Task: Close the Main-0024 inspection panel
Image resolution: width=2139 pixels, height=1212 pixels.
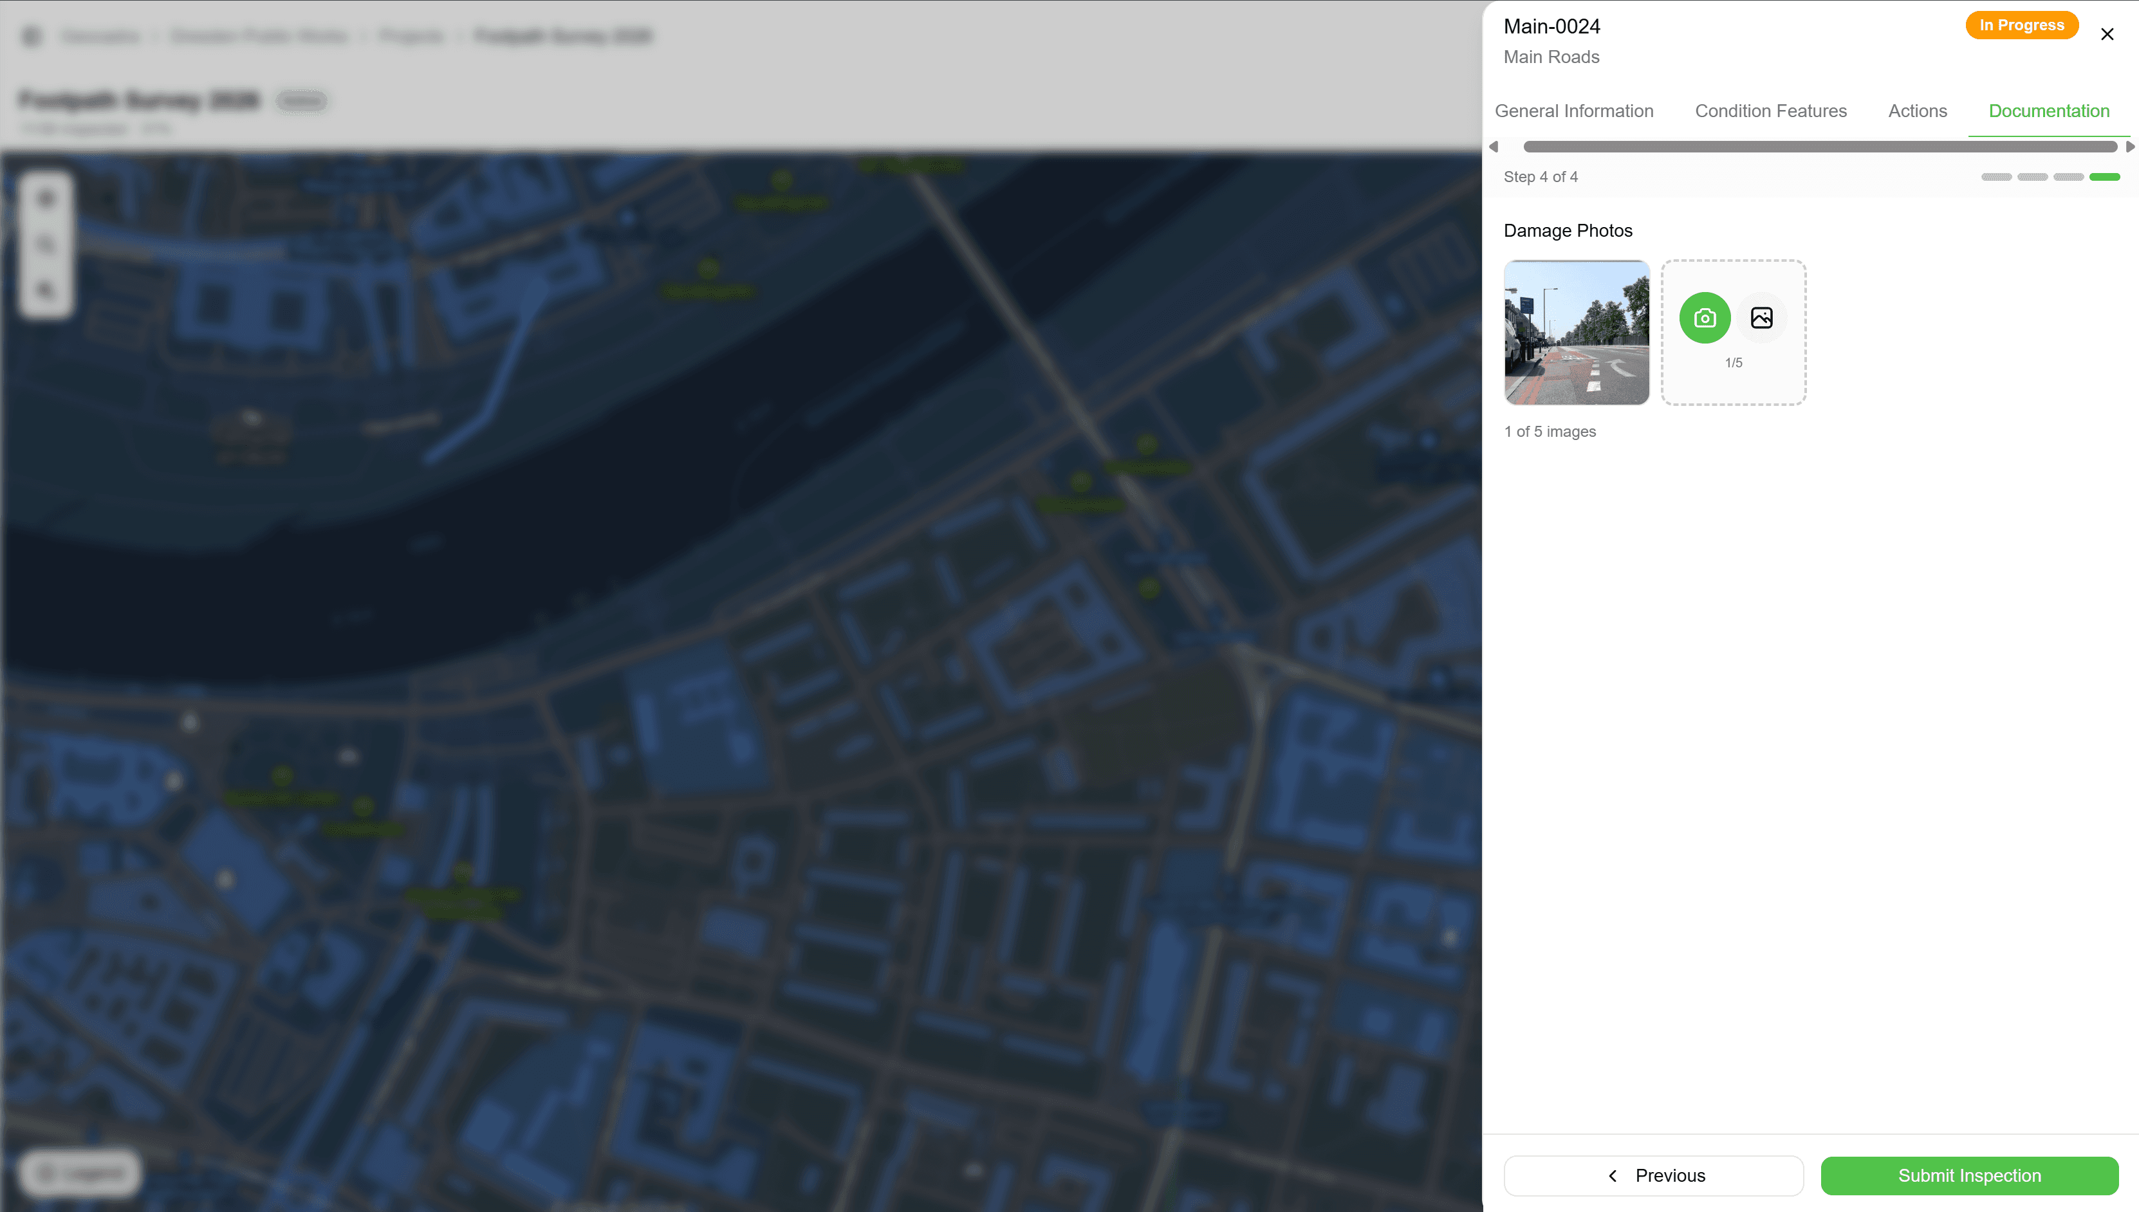Action: tap(2107, 34)
